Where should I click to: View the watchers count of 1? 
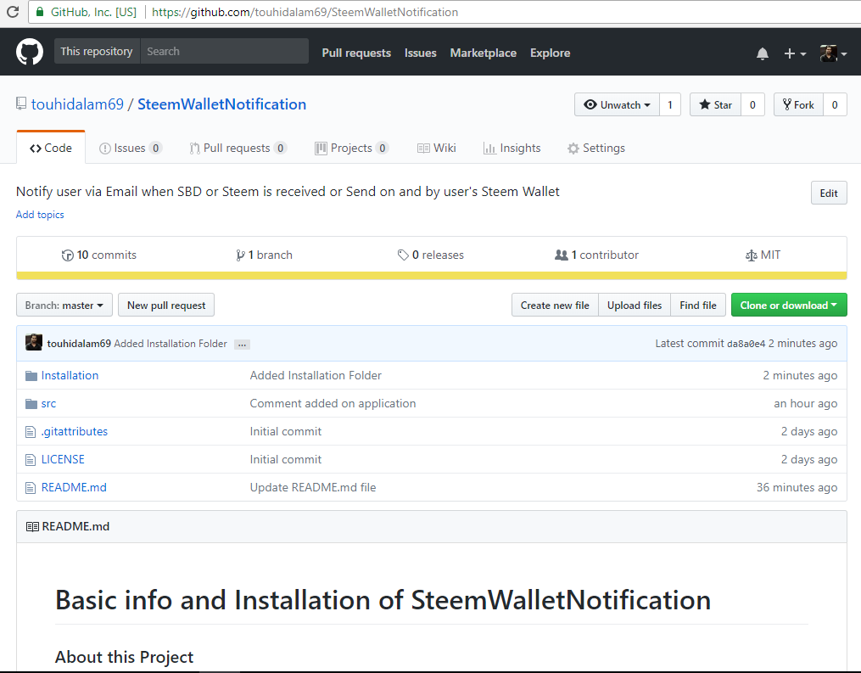pyautogui.click(x=670, y=104)
